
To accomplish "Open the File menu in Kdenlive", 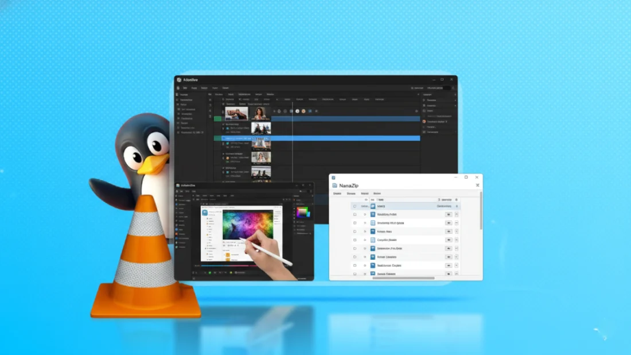I will coord(185,88).
